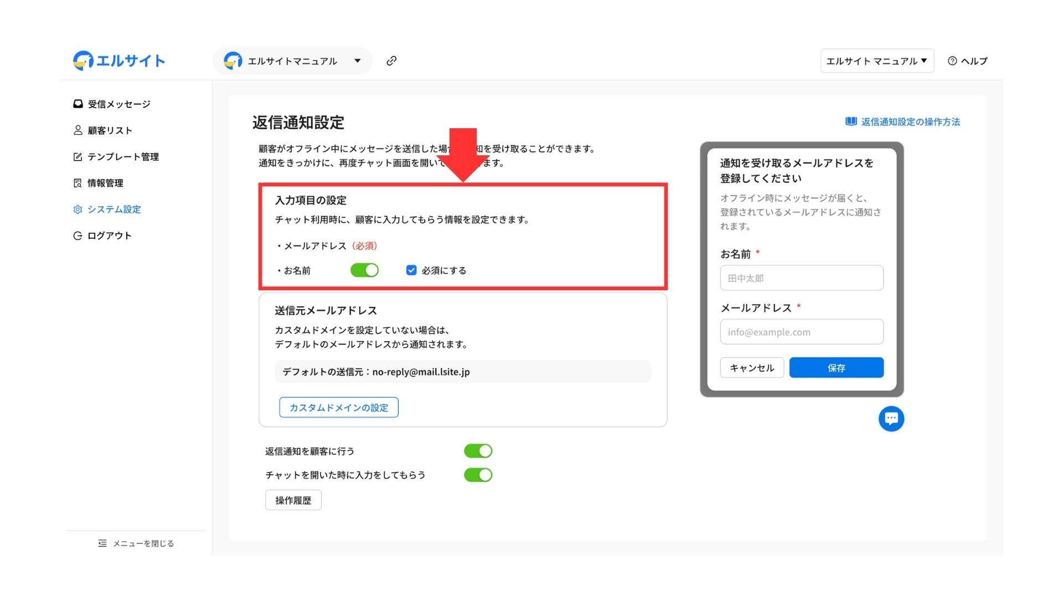Screen dimensions: 1063x597
Task: Disable 返信通知を顧客に行う toggle
Action: (478, 451)
